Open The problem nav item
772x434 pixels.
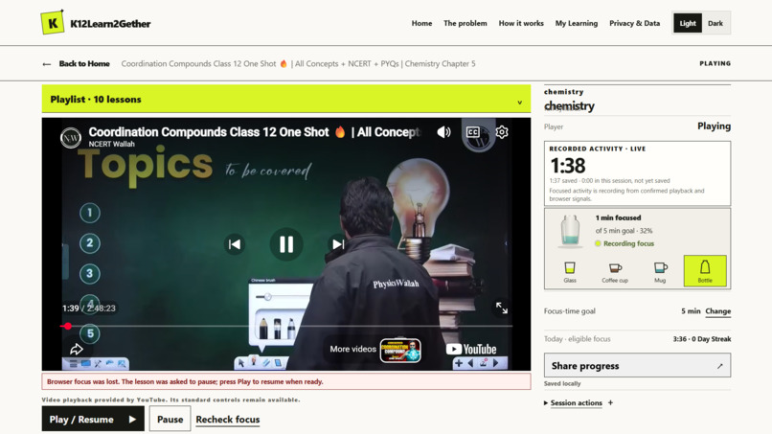pyautogui.click(x=465, y=23)
